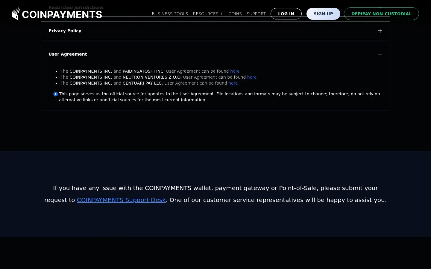This screenshot has height=269, width=431.
Task: Expand the Privacy Policy plus icon
Action: [x=380, y=31]
